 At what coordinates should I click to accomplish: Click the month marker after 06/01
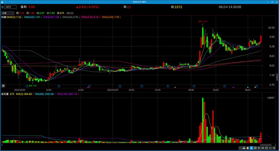[256, 86]
